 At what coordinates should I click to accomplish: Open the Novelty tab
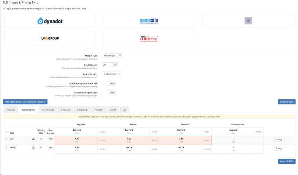99,110
